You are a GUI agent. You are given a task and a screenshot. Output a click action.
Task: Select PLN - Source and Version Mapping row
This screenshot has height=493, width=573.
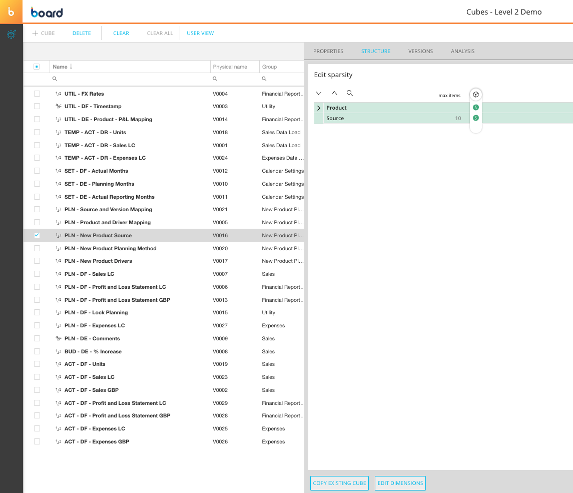coord(164,209)
